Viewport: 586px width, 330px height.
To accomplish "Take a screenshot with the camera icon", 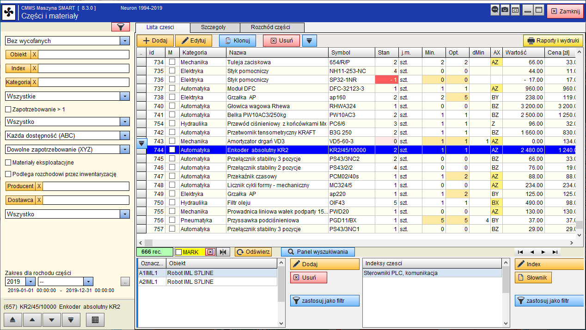I will (505, 10).
